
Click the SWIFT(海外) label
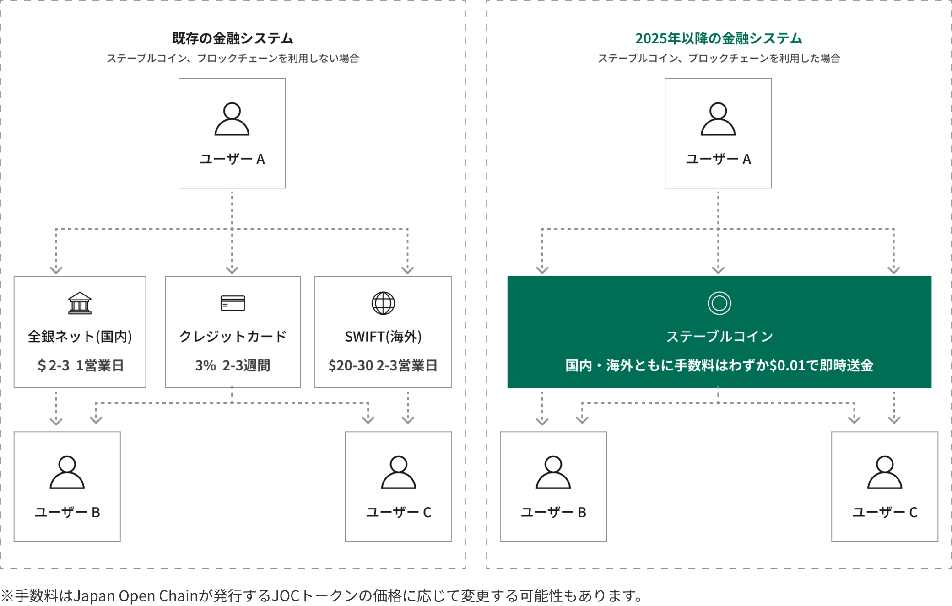383,337
